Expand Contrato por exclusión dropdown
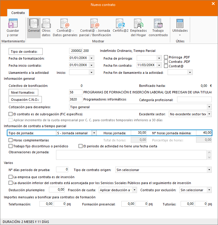 point(209,190)
